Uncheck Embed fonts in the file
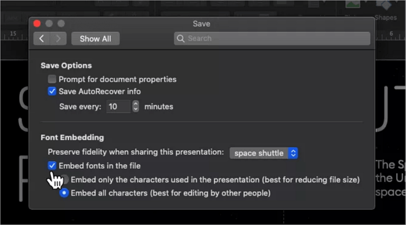Screen dimensions: 406x225 pos(52,165)
